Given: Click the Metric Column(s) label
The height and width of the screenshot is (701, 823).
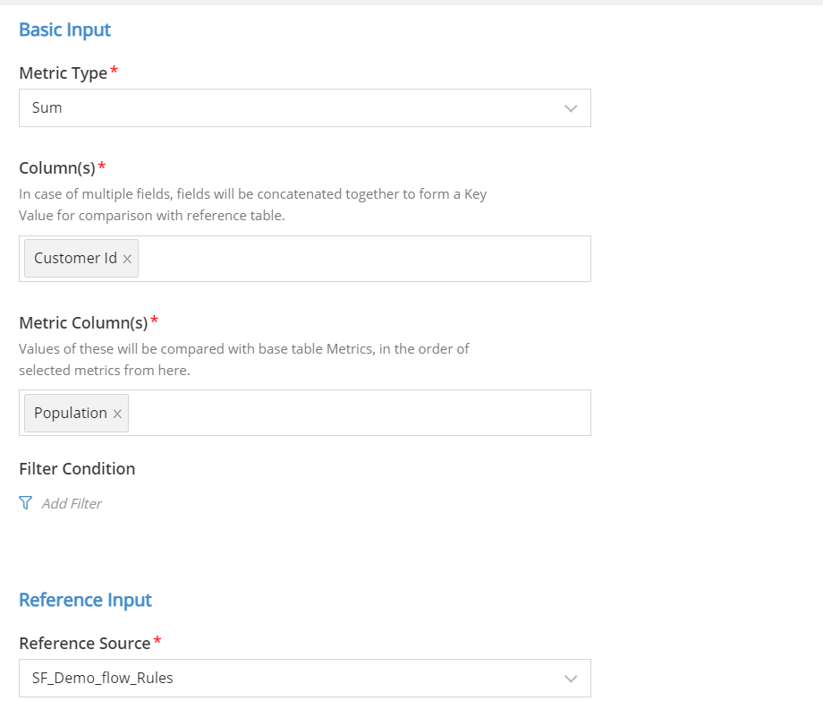Looking at the screenshot, I should pyautogui.click(x=83, y=322).
